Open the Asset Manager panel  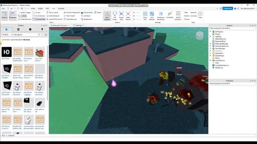tap(24, 12)
